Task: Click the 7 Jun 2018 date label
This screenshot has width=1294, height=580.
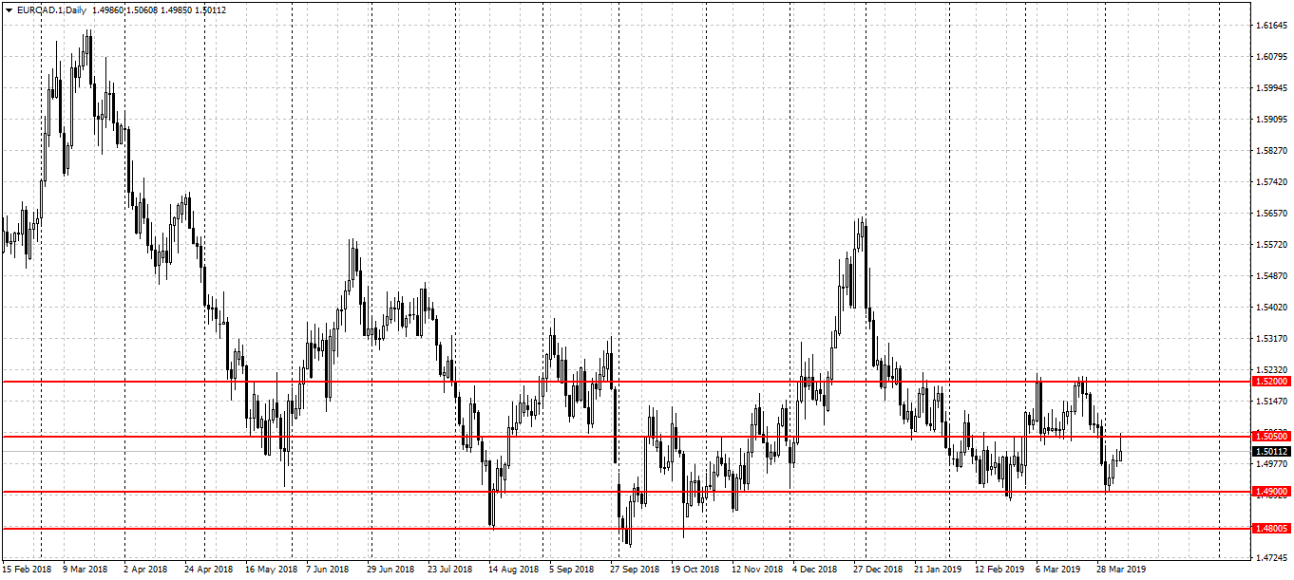Action: 328,570
